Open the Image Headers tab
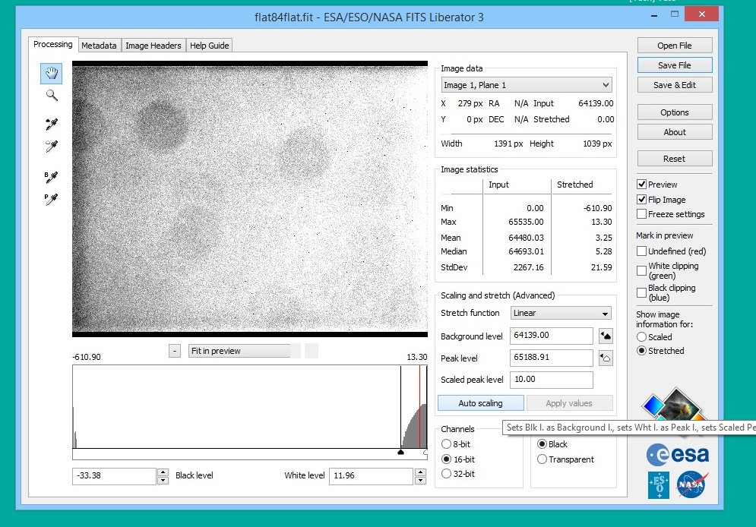 click(153, 46)
